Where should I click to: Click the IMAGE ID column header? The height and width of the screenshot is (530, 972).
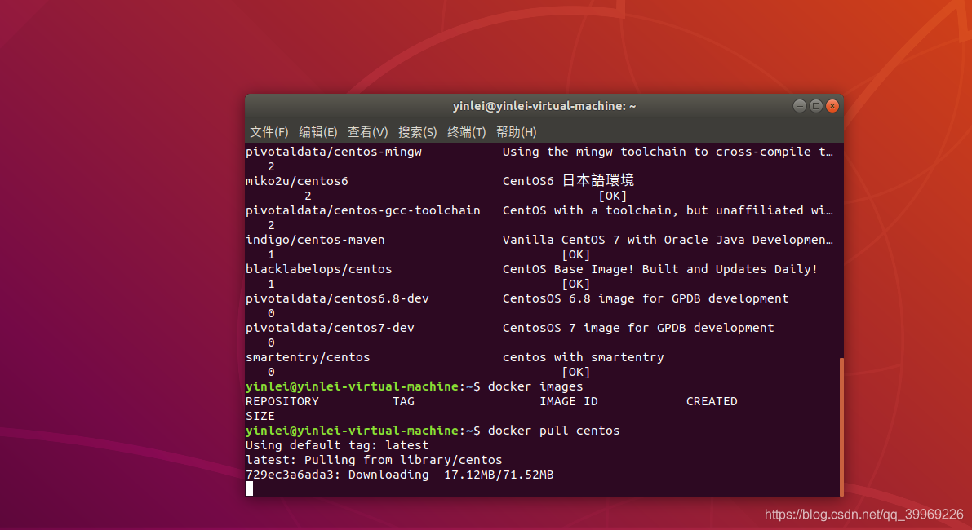pyautogui.click(x=569, y=401)
